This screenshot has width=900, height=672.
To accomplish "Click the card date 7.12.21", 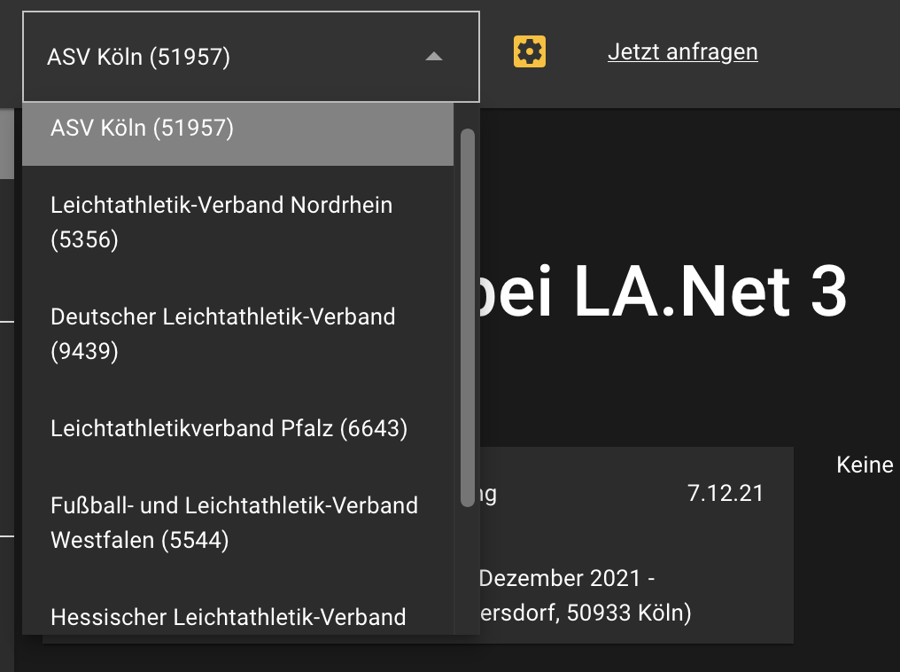I will tap(725, 493).
